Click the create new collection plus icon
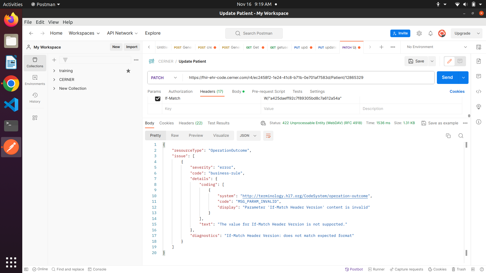This screenshot has width=486, height=273. (54, 60)
